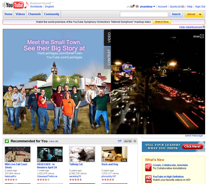Open the Duck and Dog thumbnail
This screenshot has height=184, width=208.
(x=114, y=154)
